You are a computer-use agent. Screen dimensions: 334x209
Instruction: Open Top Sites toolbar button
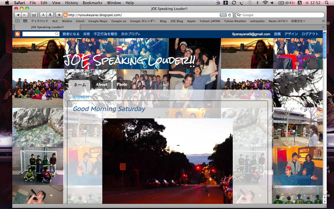coord(34,15)
